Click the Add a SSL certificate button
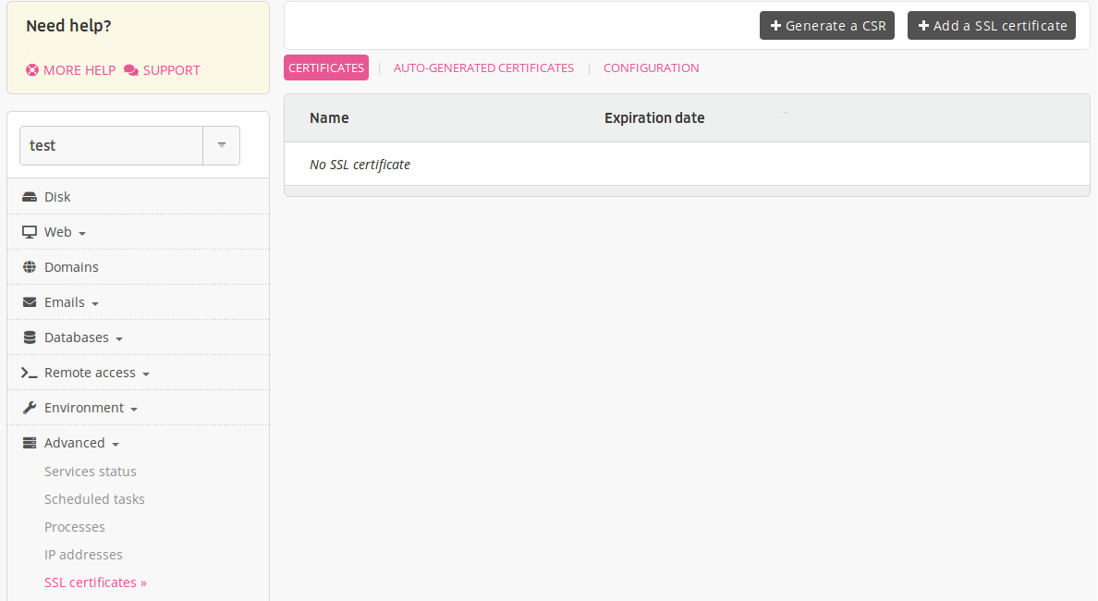The height and width of the screenshot is (601, 1098). pyautogui.click(x=991, y=25)
